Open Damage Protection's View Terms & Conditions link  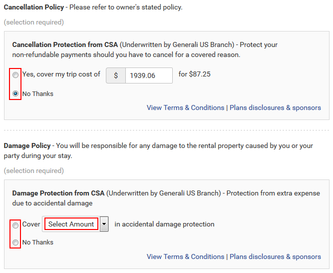click(x=185, y=256)
